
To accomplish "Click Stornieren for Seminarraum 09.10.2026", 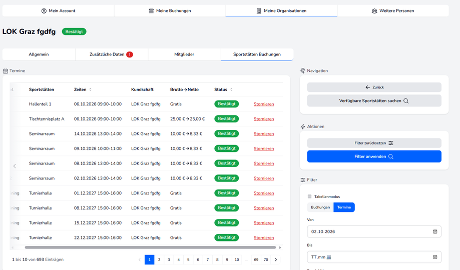I will click(264, 148).
